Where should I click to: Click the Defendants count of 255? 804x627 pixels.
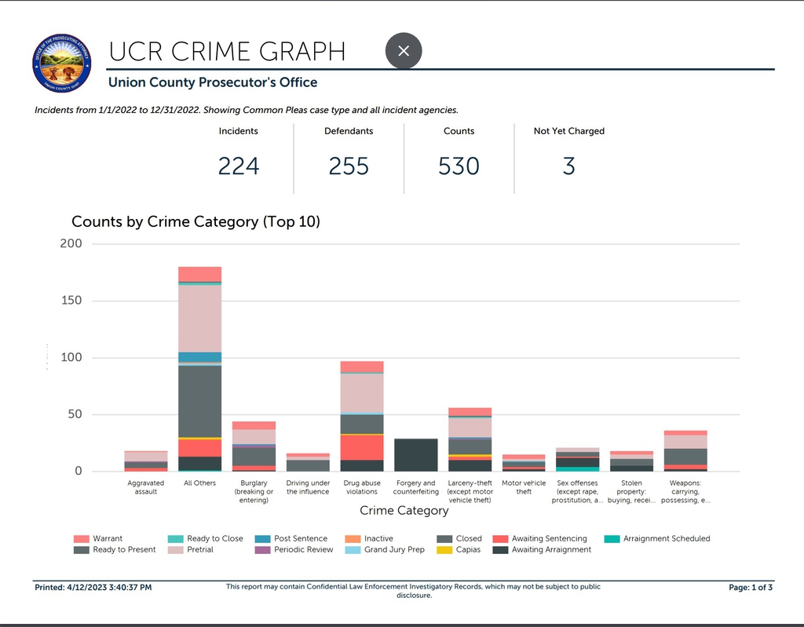[x=349, y=166]
